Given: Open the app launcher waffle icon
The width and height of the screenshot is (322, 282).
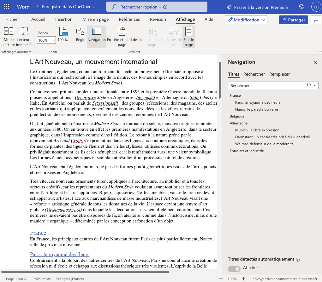Looking at the screenshot, I should coord(7,7).
